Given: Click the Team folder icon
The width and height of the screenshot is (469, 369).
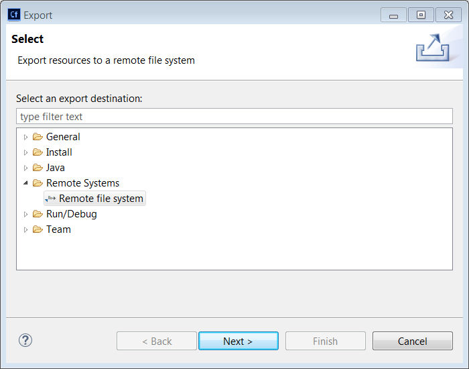Looking at the screenshot, I should tap(38, 229).
